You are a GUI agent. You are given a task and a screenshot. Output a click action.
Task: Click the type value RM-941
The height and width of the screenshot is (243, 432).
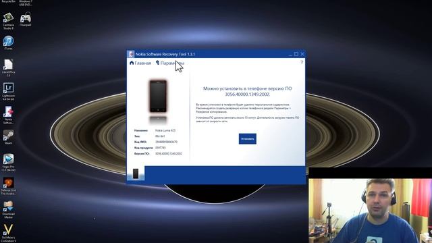pos(160,136)
